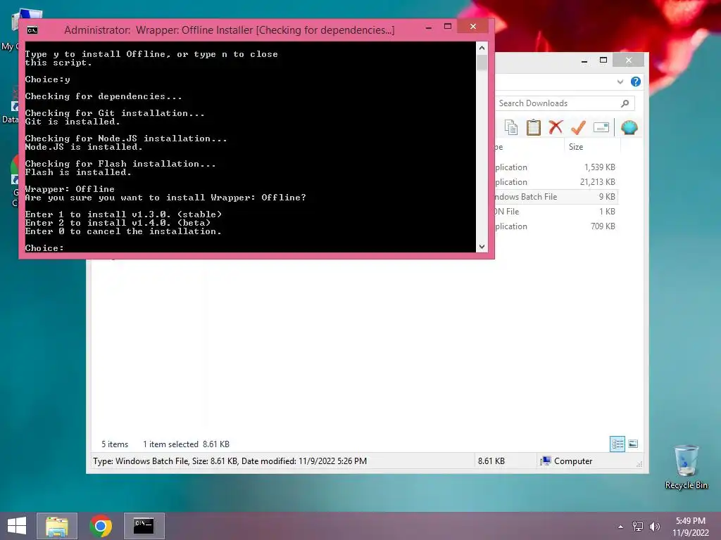Open Explorer help via blue question mark
The image size is (721, 540).
point(636,82)
